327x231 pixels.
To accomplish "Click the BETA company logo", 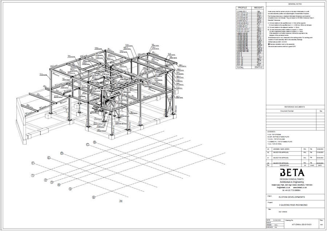I will point(292,173).
